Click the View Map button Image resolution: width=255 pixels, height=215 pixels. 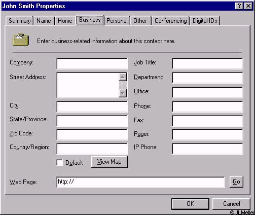pos(110,162)
